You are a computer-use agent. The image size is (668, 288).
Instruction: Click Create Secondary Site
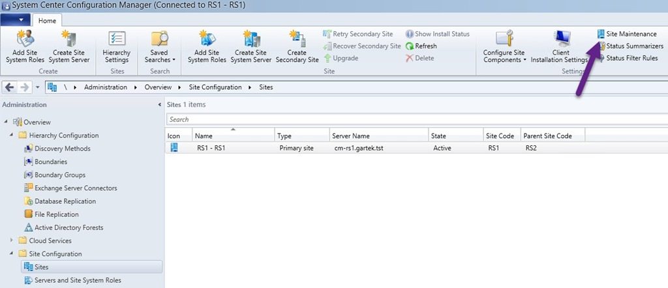297,47
